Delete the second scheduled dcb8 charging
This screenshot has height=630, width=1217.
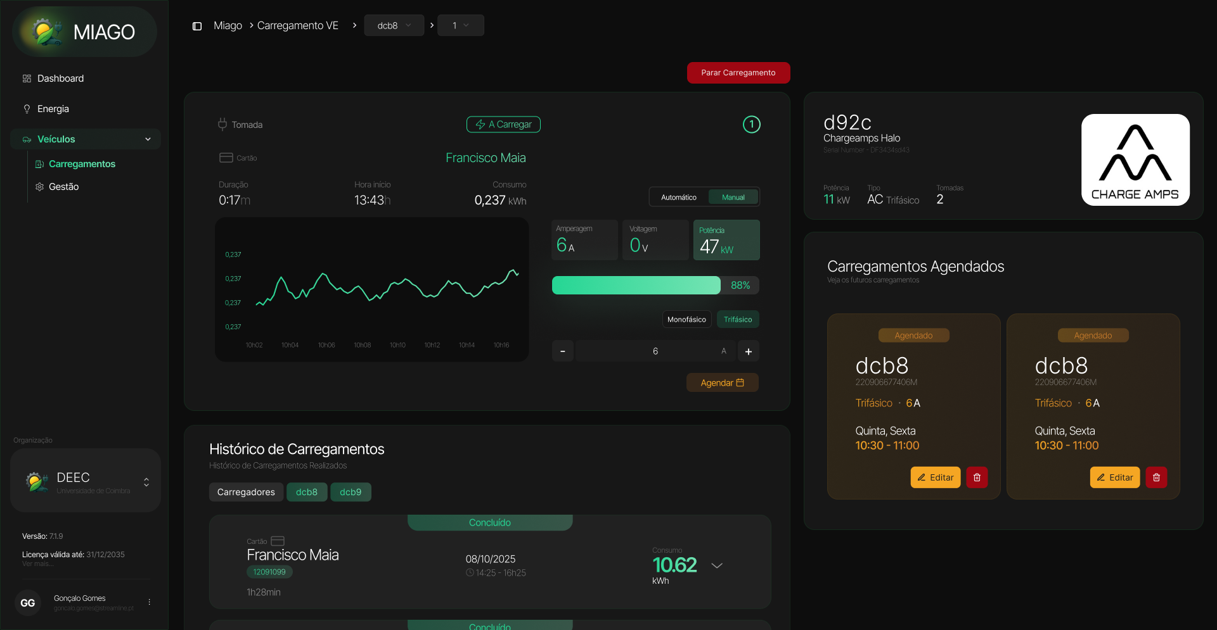coord(1156,477)
